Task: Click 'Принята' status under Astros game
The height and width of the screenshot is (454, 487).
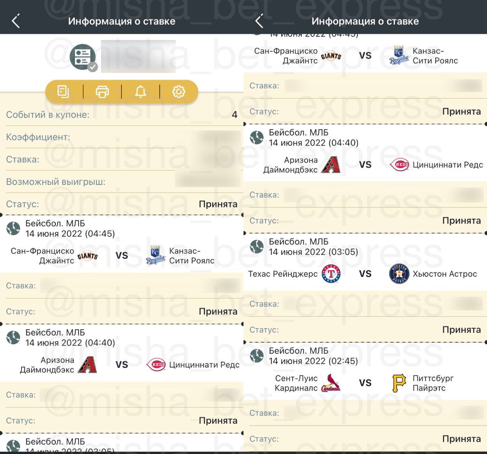Action: click(x=462, y=330)
